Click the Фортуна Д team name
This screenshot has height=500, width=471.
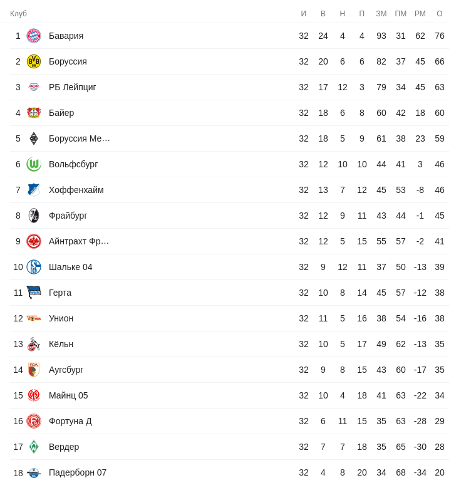click(x=70, y=421)
